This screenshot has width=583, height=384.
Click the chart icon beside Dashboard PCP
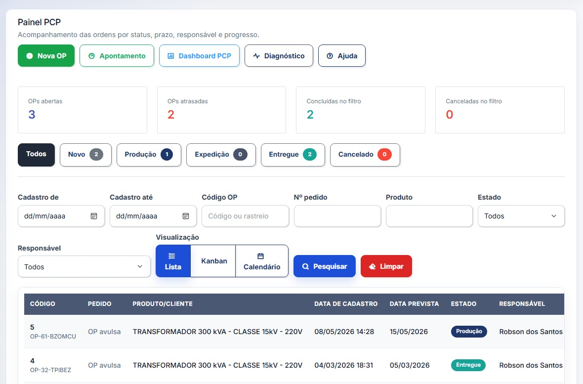tap(170, 56)
